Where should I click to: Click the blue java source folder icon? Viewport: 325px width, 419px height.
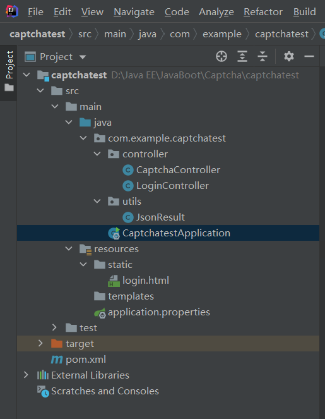85,123
